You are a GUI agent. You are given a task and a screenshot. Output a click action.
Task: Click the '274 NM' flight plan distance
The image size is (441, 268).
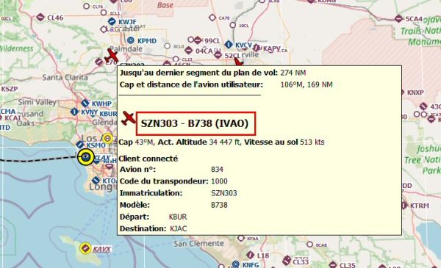293,73
